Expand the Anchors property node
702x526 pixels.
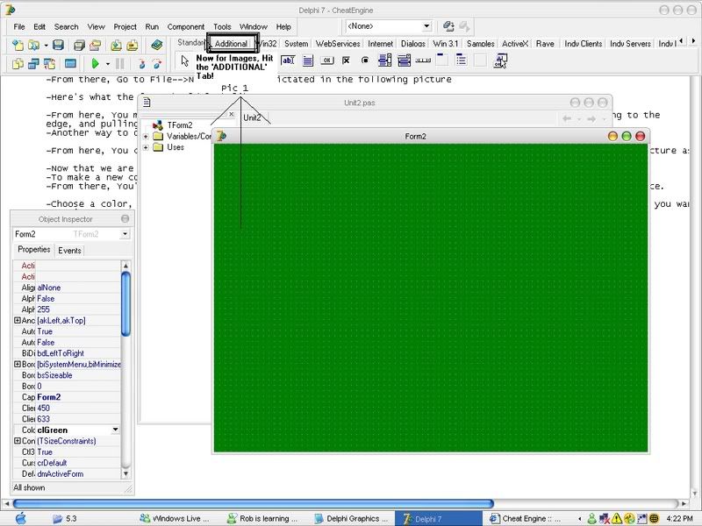tap(18, 321)
